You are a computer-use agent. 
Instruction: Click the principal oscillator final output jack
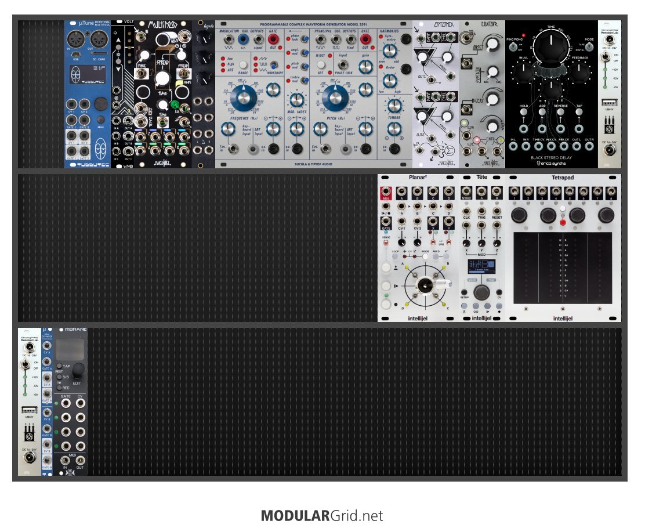pos(350,39)
